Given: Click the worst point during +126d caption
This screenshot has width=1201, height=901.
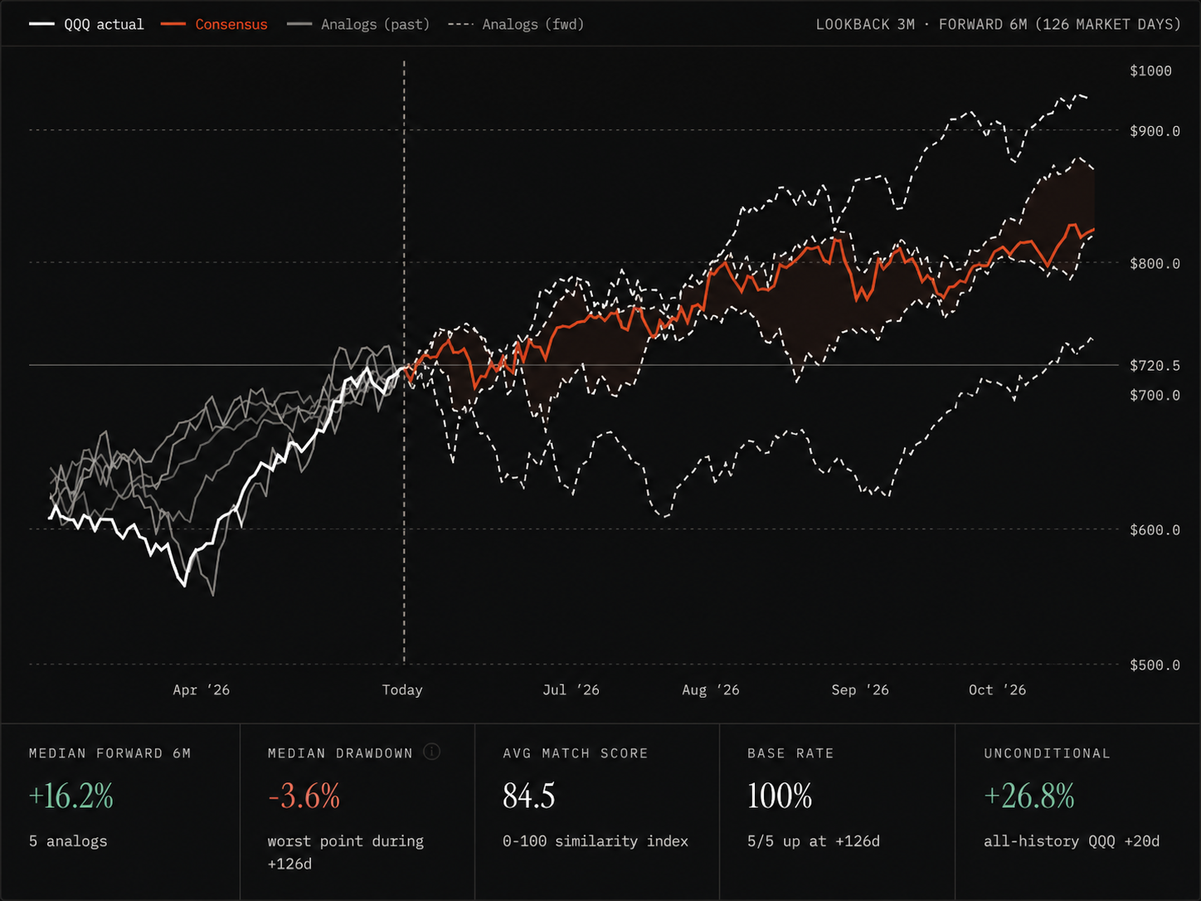Looking at the screenshot, I should (x=345, y=853).
